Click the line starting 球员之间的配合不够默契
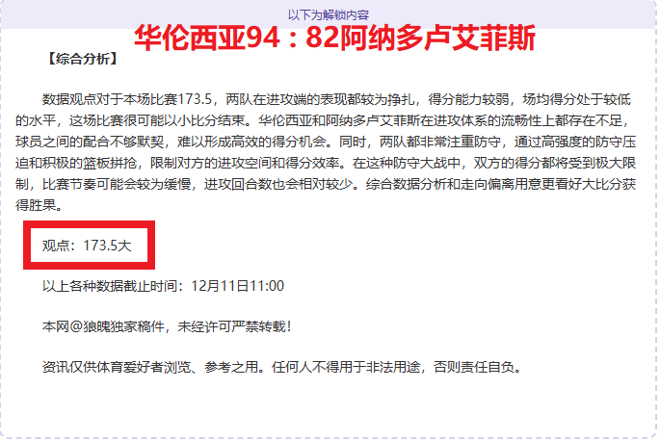This screenshot has height=441, width=660. pos(326,142)
